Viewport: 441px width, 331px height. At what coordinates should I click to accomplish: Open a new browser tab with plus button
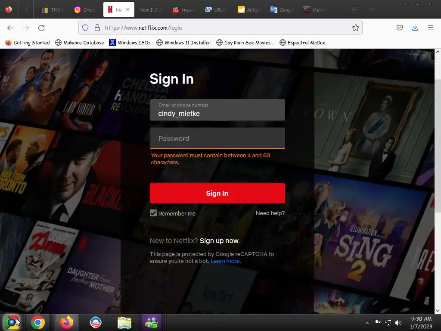coord(354,10)
